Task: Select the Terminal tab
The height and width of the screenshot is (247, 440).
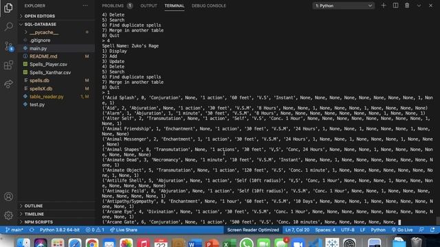Action: point(174,5)
